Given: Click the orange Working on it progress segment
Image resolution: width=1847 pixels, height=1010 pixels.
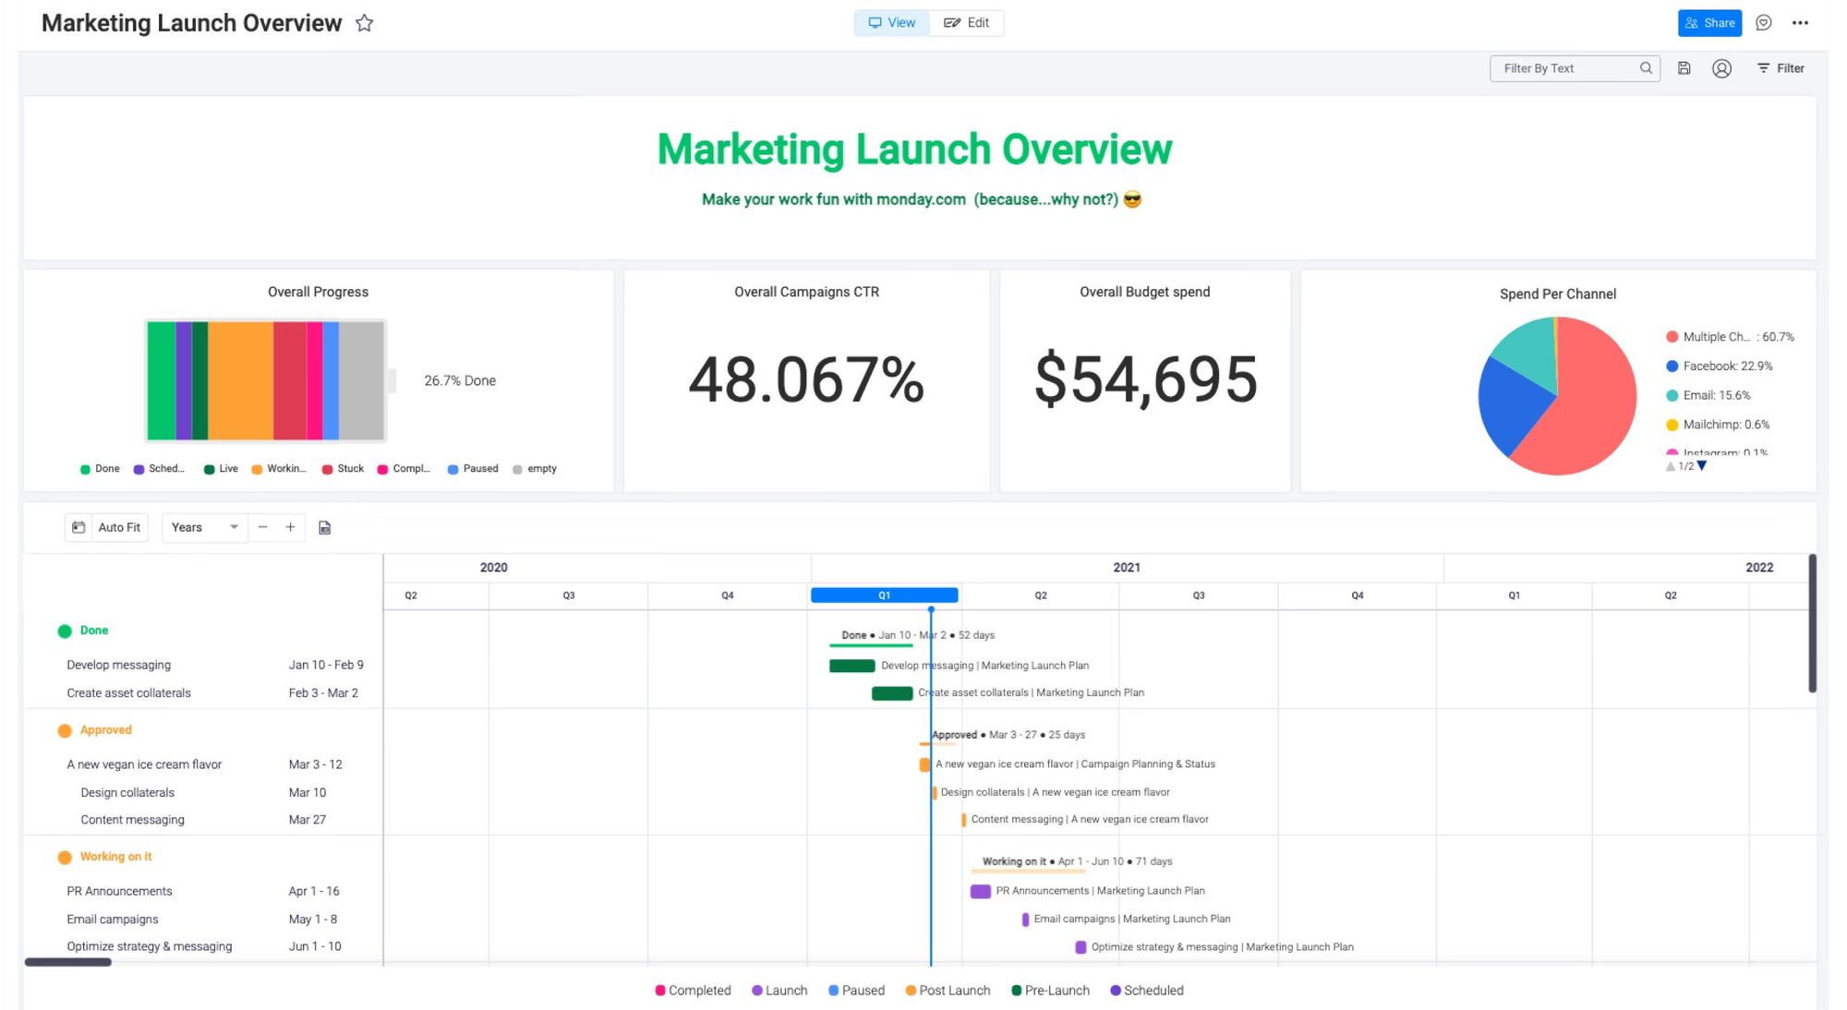Looking at the screenshot, I should [x=240, y=380].
